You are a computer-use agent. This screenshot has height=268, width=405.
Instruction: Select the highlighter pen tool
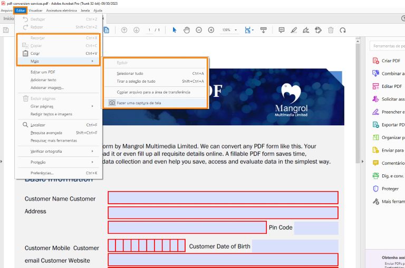[x=294, y=30]
